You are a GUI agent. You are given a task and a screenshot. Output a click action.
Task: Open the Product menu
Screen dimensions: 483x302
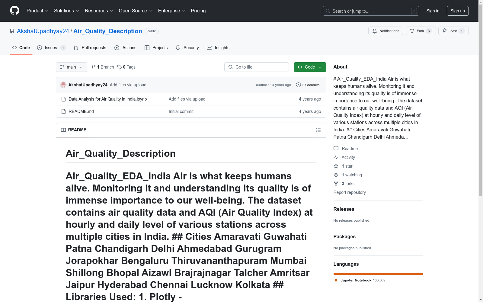pos(37,11)
